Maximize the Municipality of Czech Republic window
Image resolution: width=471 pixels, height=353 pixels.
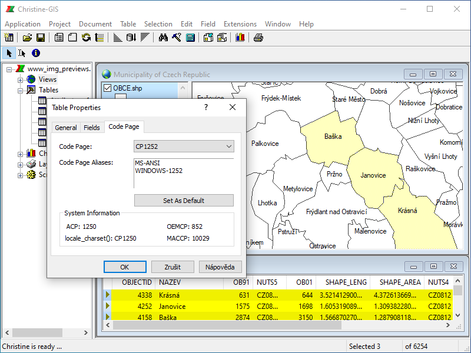pos(433,74)
